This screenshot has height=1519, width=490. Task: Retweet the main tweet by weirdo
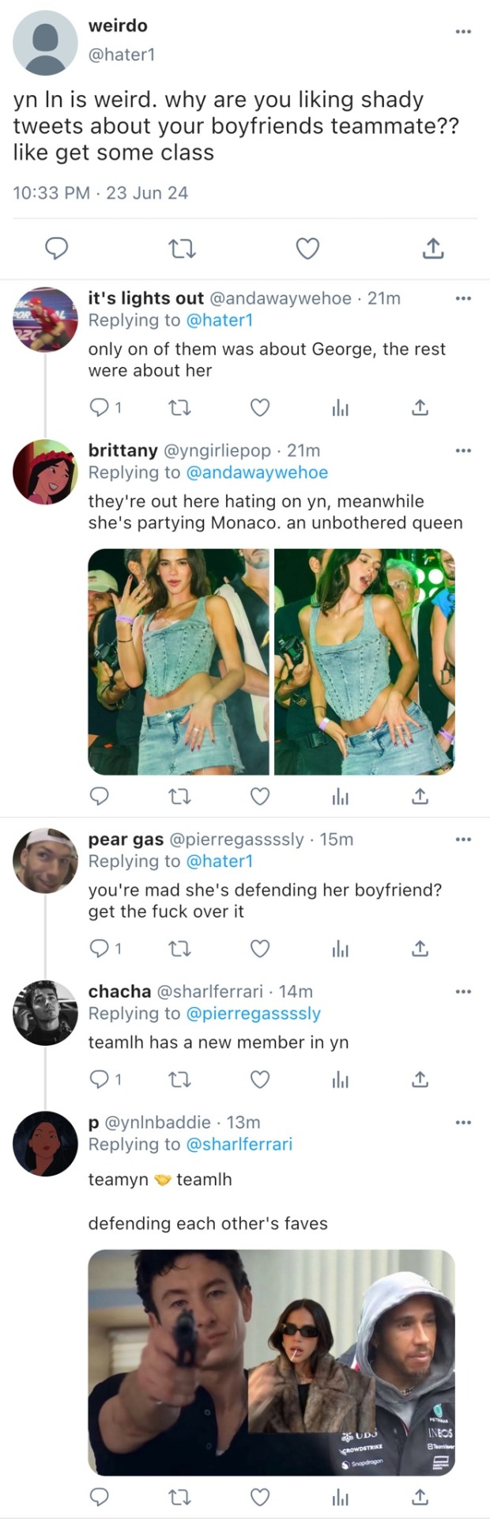pyautogui.click(x=183, y=249)
